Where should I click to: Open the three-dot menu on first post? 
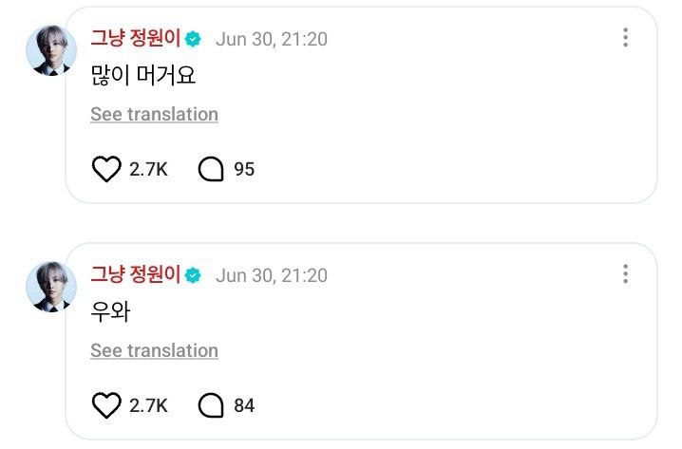click(625, 37)
